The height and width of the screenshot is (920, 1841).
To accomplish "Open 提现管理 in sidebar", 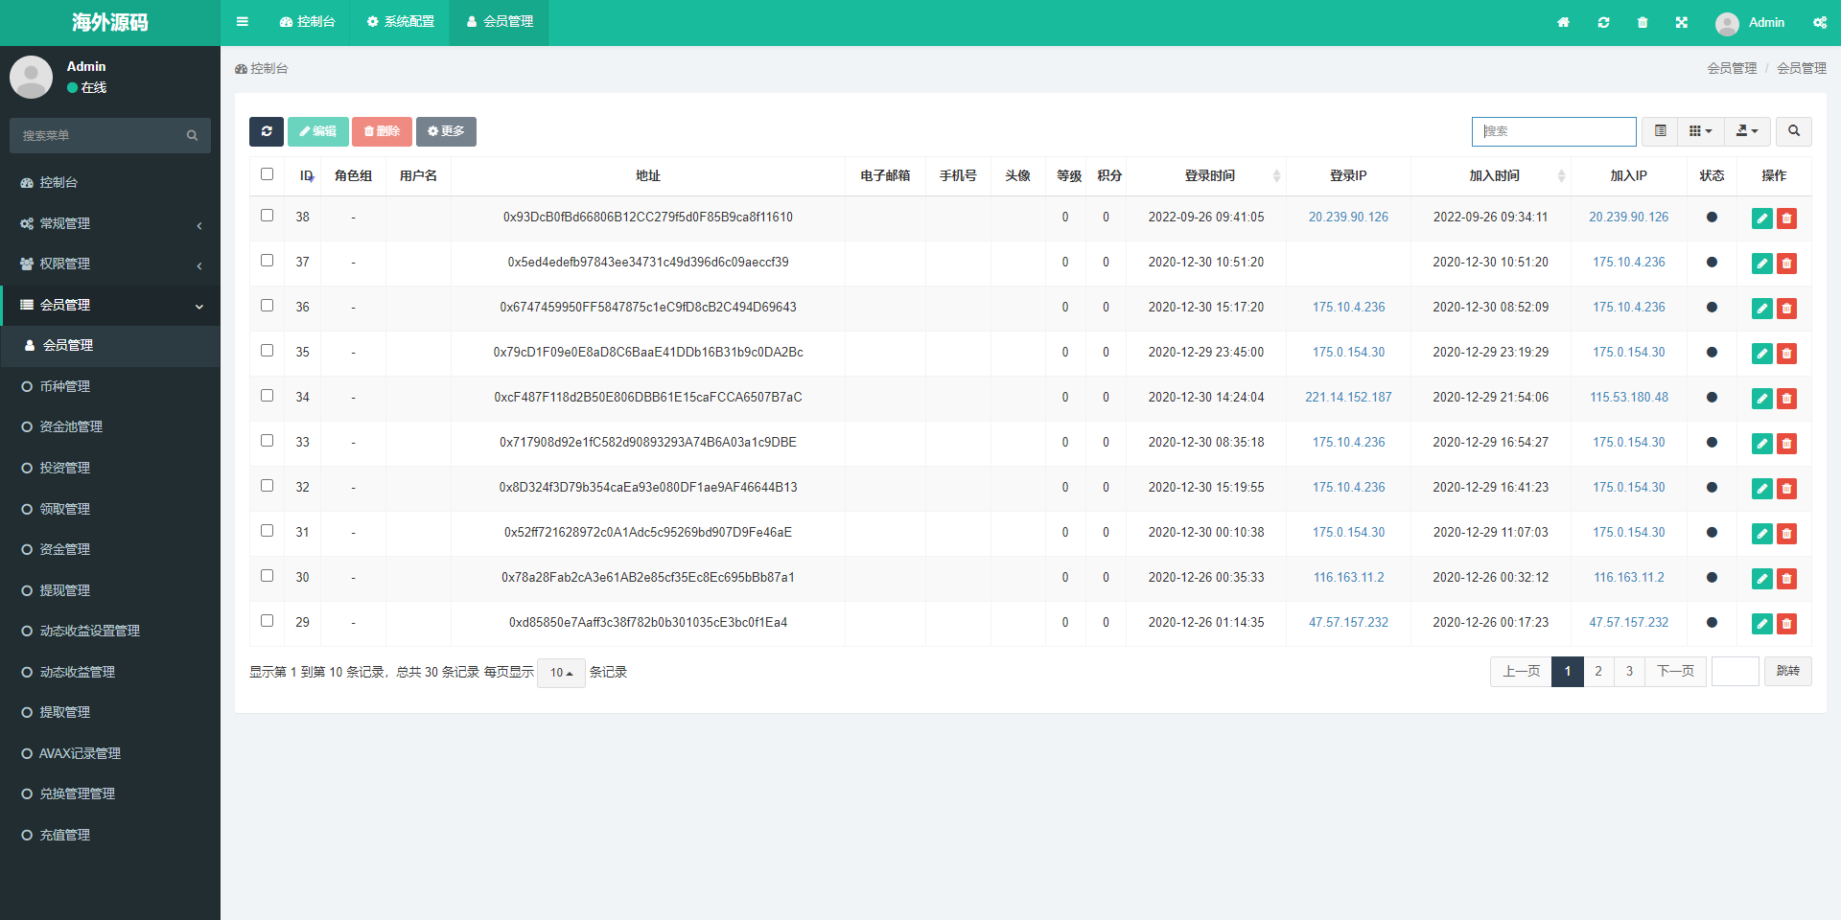I will pos(65,590).
